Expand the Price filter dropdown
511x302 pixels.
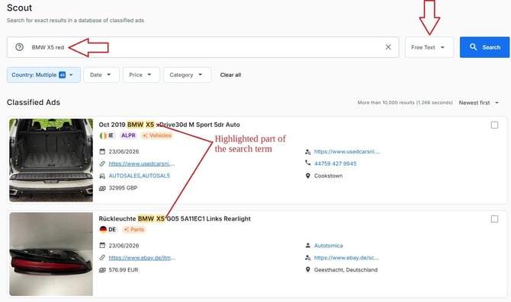(x=141, y=75)
